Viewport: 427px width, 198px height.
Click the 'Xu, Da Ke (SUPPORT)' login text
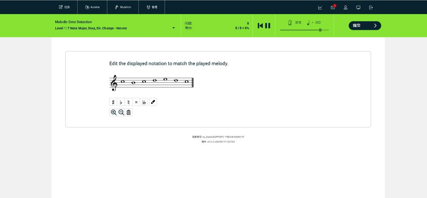pos(213,137)
